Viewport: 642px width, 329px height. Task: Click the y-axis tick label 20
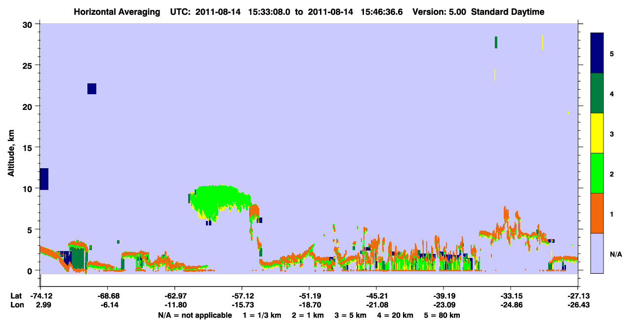coord(29,106)
